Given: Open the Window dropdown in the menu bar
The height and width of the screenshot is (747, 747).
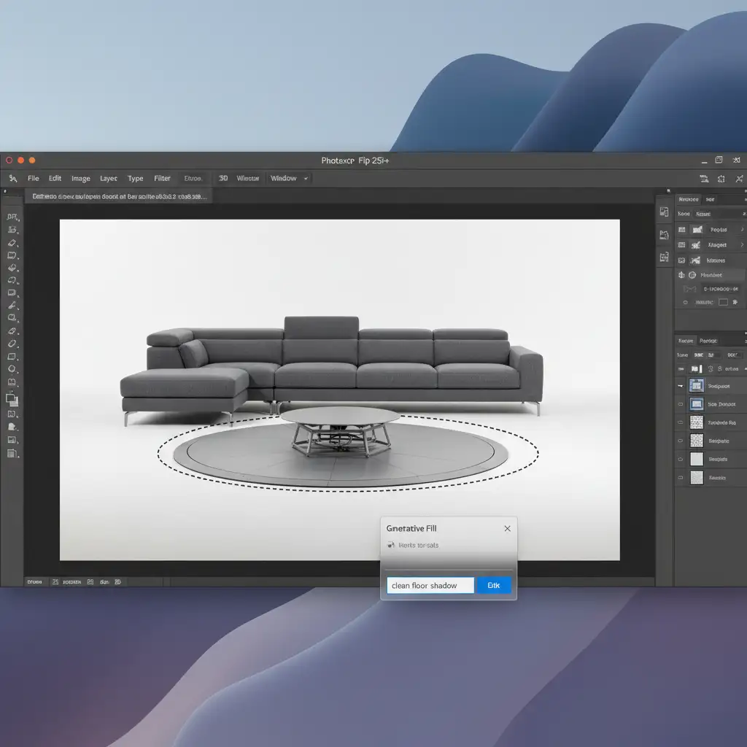Looking at the screenshot, I should pyautogui.click(x=289, y=178).
